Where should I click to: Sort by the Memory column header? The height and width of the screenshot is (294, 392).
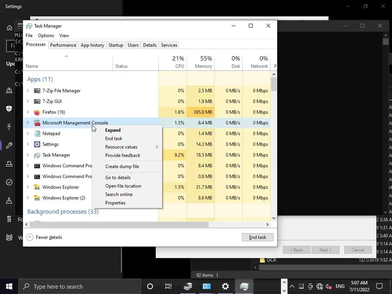(x=201, y=62)
